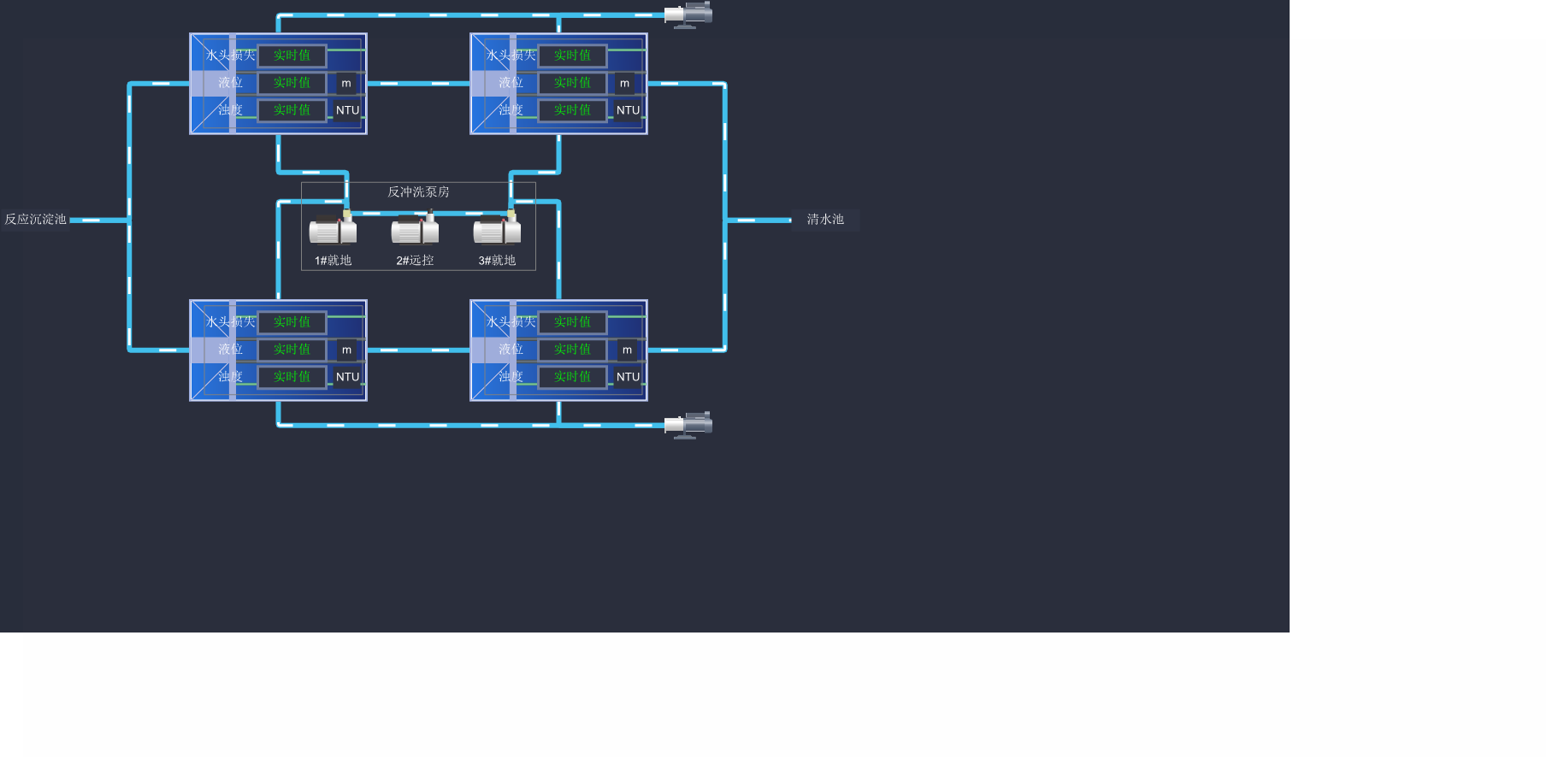Screen dimensions: 1547x759
Task: Click 水头损失 value field in bottom-right filter tank
Action: tap(572, 322)
